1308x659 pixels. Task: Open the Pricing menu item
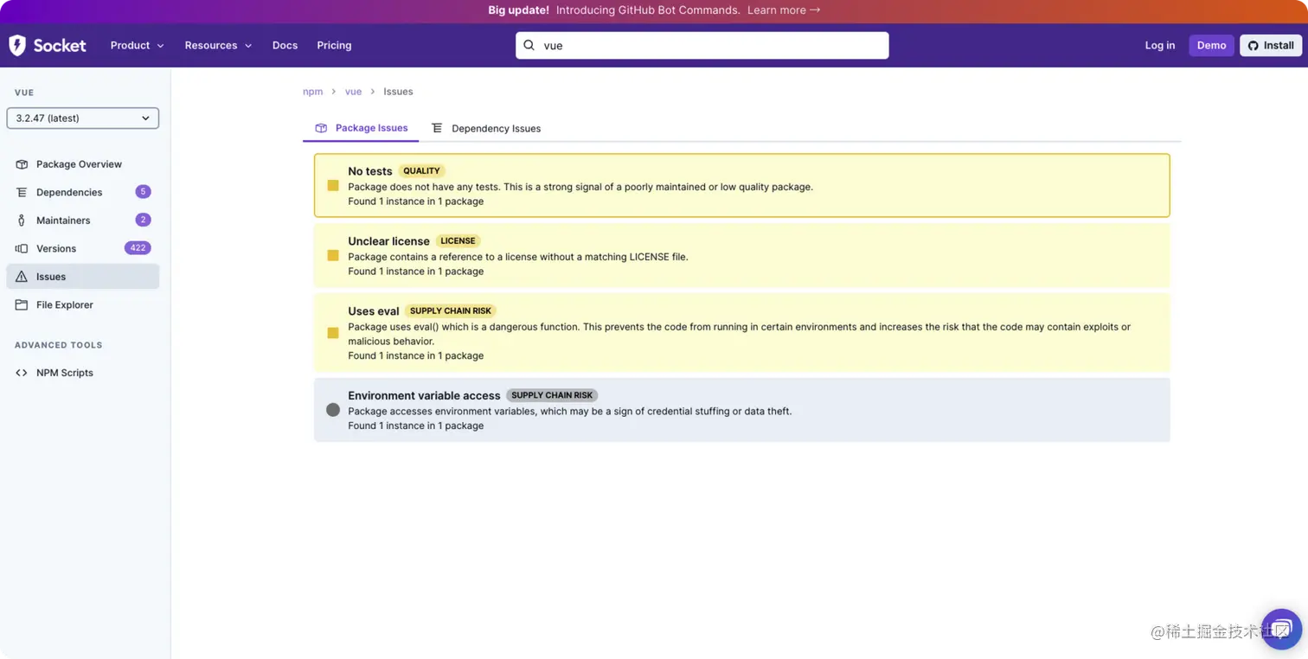click(334, 45)
